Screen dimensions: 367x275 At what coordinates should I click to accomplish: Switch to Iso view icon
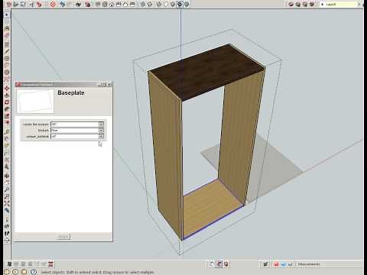click(98, 4)
